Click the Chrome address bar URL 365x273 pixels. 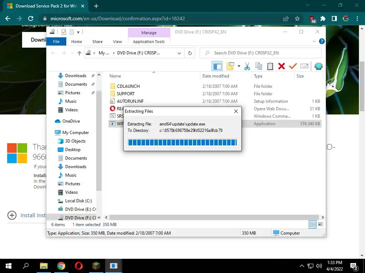(x=118, y=18)
